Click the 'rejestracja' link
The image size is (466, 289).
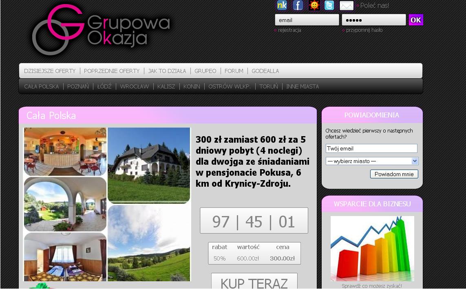(289, 30)
